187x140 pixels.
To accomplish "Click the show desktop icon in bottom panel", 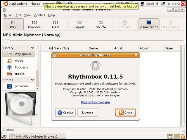I will click(4, 136).
